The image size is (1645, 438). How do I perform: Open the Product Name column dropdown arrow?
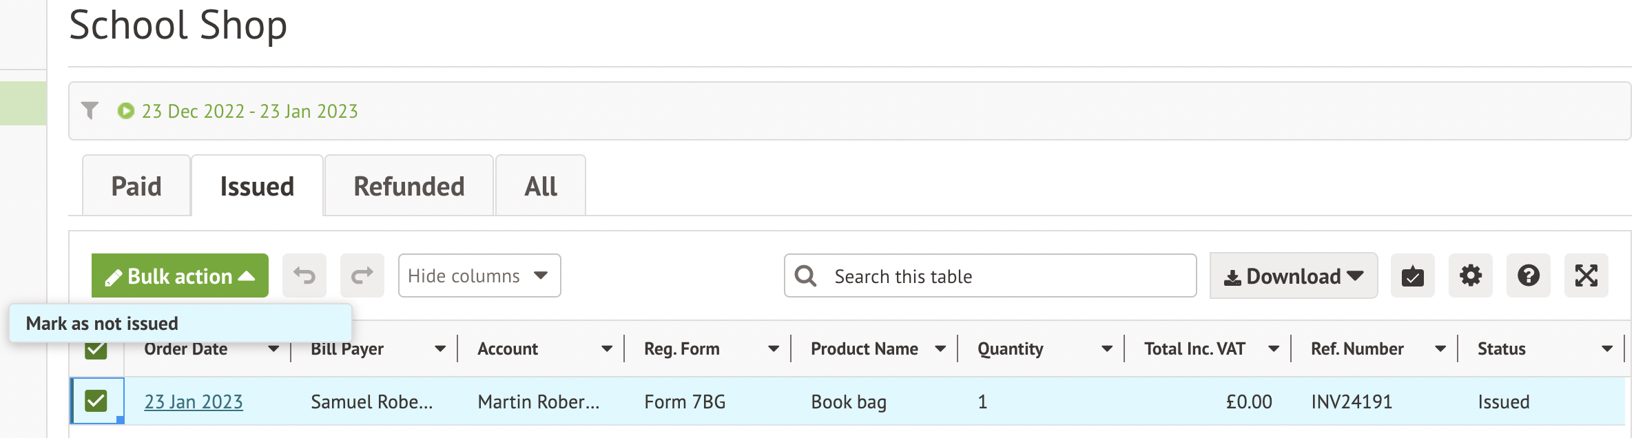click(940, 349)
